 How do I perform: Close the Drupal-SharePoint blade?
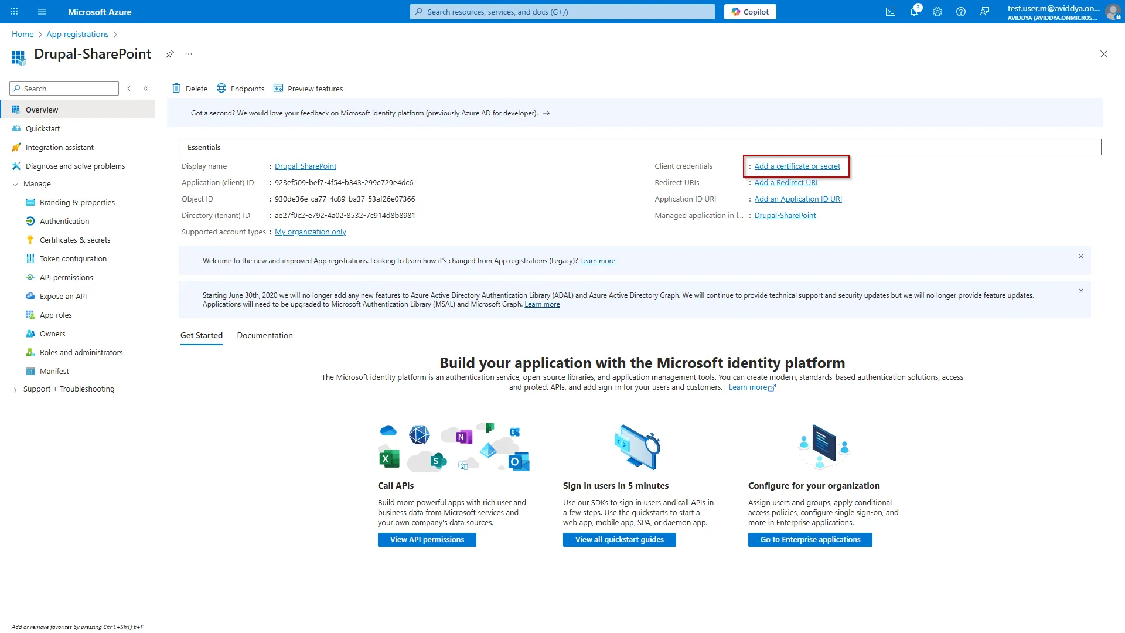pyautogui.click(x=1104, y=54)
